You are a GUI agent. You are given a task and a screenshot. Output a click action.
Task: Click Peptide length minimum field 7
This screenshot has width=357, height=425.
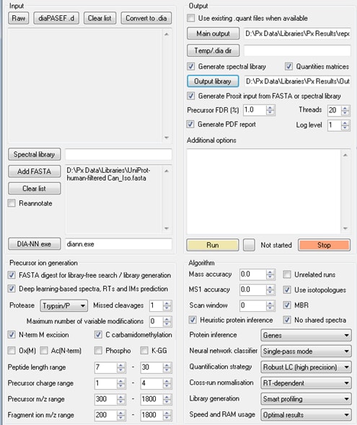click(106, 367)
